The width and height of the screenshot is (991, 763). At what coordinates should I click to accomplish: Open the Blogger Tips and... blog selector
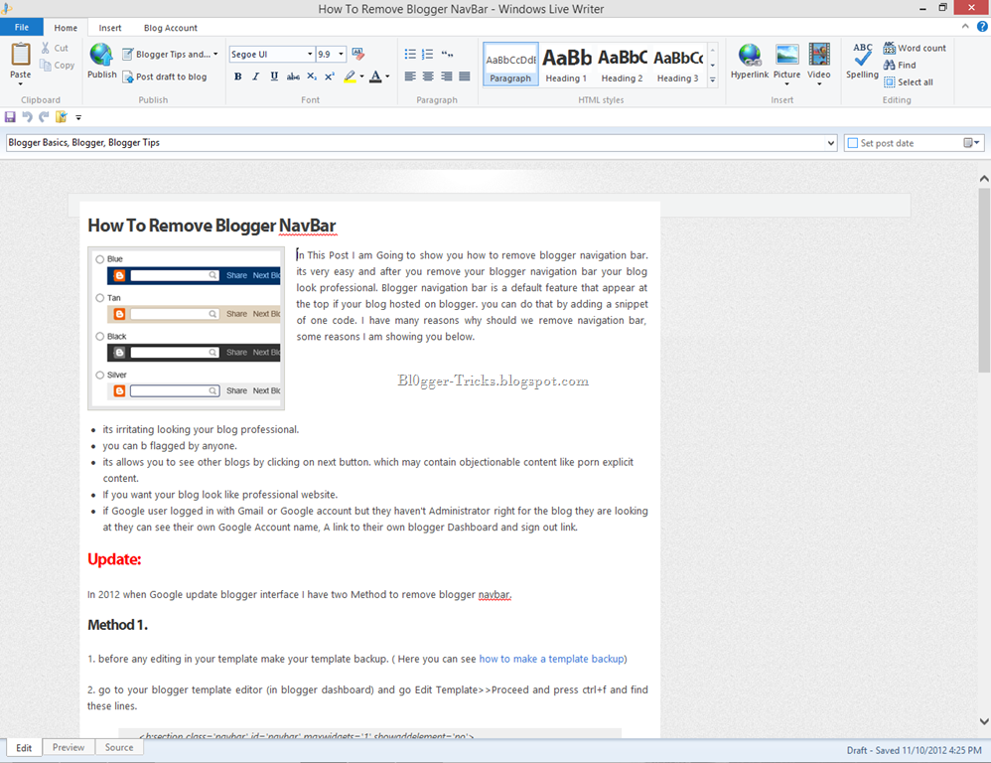click(170, 55)
